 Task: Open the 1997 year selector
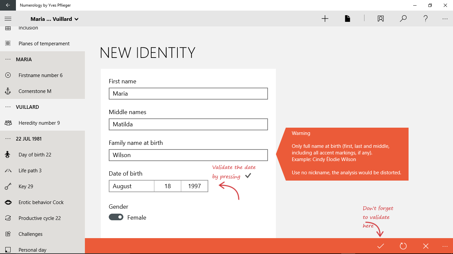point(194,186)
